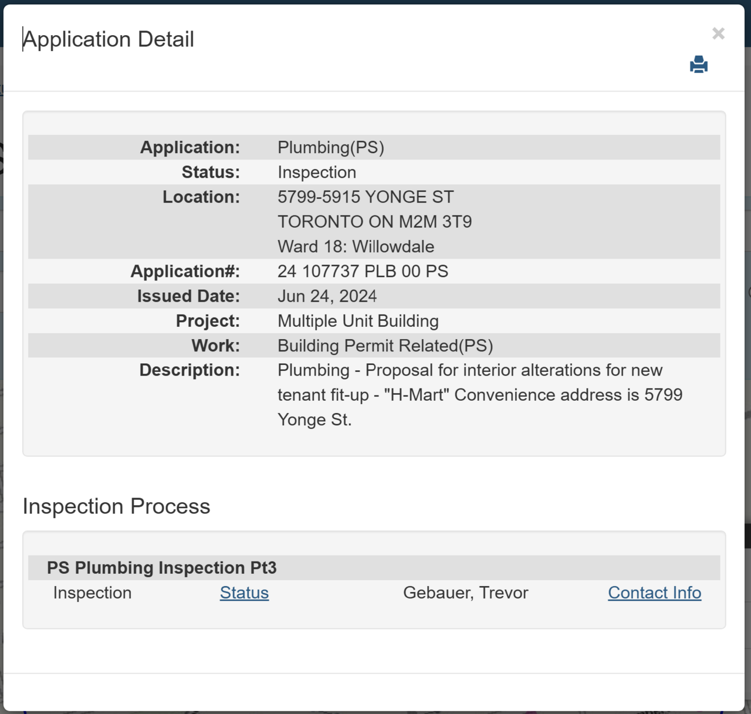
Task: Open the Contact Info link
Action: click(x=654, y=593)
